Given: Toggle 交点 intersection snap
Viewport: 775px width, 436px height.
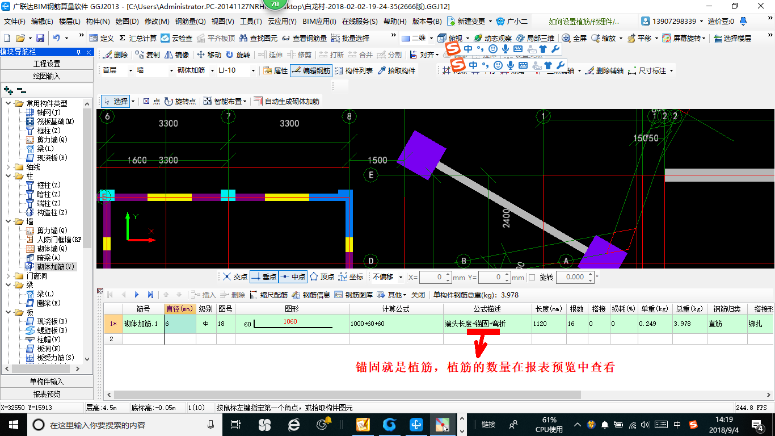Looking at the screenshot, I should pyautogui.click(x=235, y=277).
